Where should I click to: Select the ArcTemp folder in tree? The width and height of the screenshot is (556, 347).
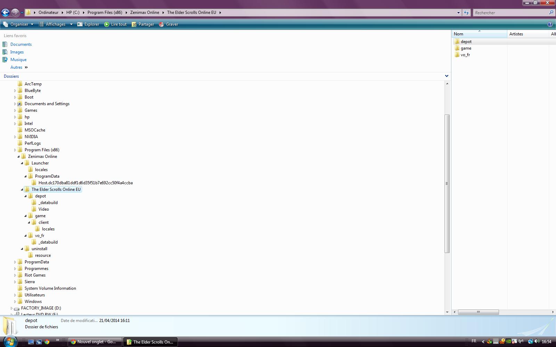pos(33,84)
